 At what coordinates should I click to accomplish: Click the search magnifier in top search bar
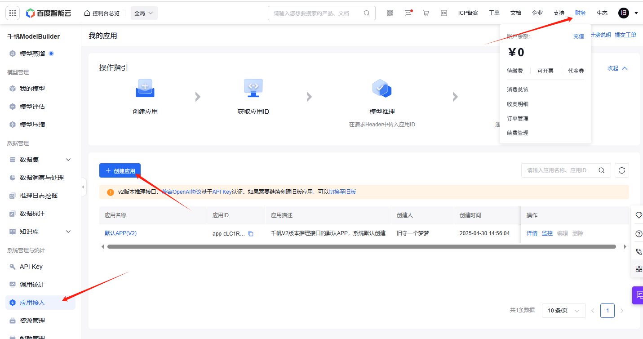[x=367, y=13]
